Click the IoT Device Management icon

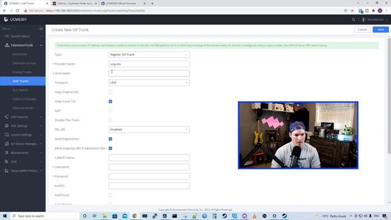click(x=7, y=144)
